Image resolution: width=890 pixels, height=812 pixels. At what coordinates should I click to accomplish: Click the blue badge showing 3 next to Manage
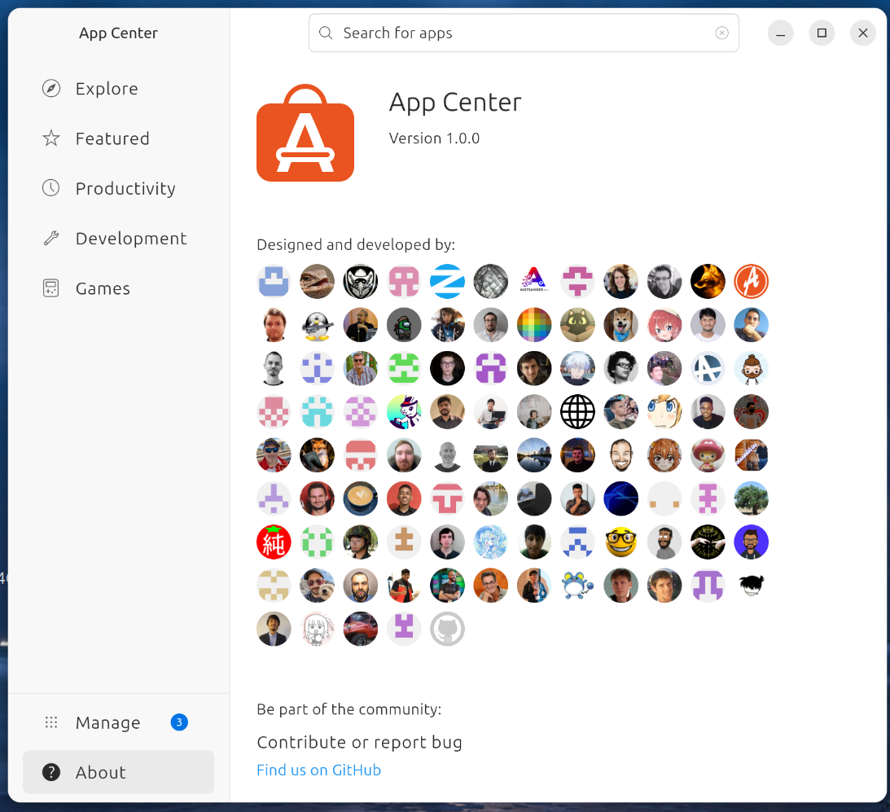click(x=178, y=722)
